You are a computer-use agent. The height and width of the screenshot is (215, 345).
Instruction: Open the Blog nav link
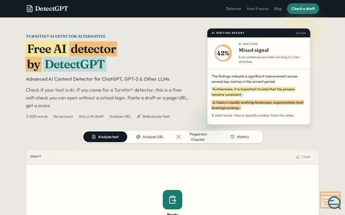278,9
